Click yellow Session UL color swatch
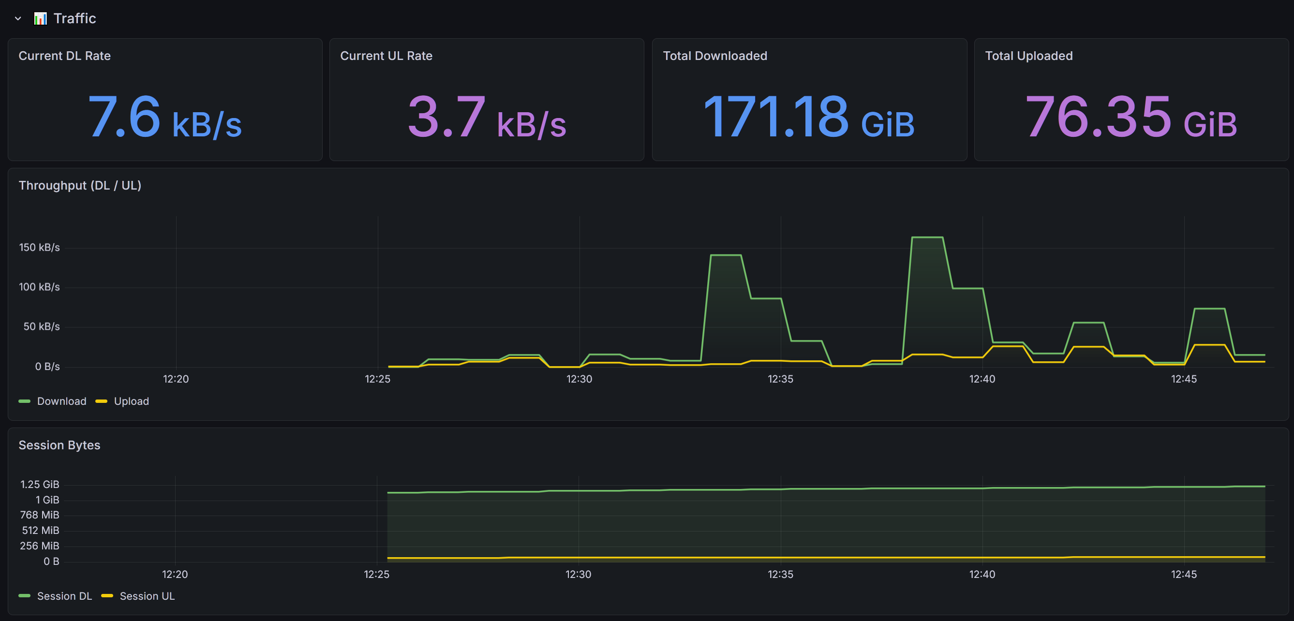 pyautogui.click(x=107, y=596)
